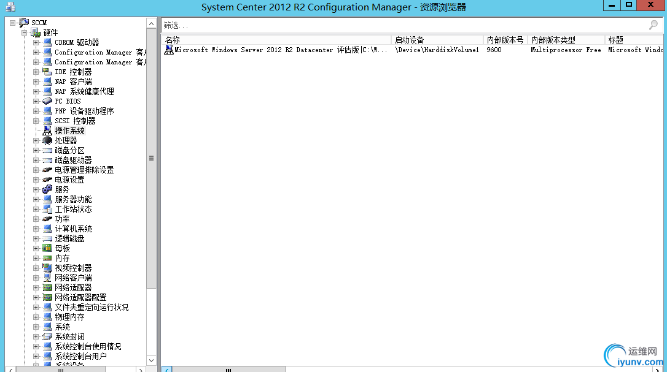
Task: Click the tree panel vertical scrollbar thumb
Action: tap(152, 158)
